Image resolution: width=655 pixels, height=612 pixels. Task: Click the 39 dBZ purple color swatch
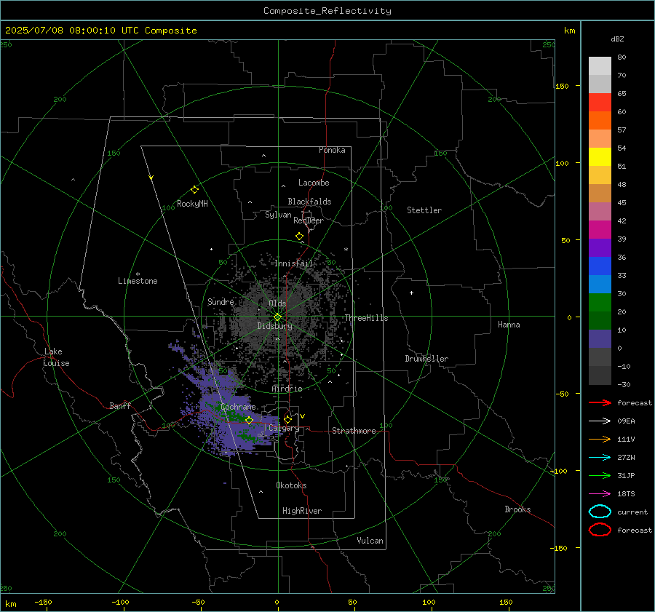[600, 247]
